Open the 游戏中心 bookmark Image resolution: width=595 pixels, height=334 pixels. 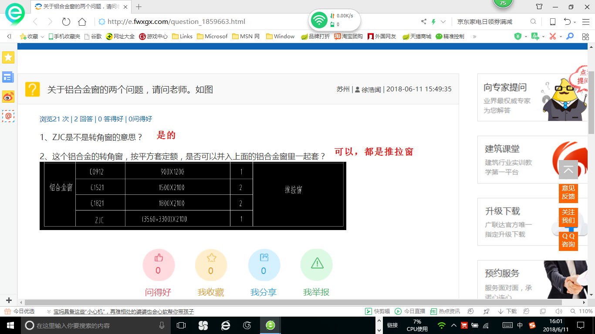153,37
